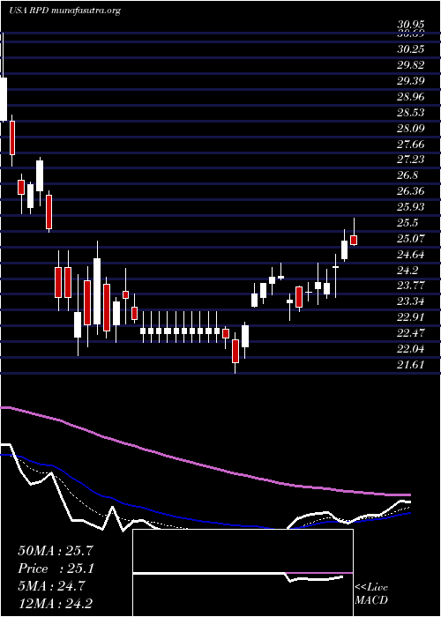Select the 27.23 price level label
Viewport: 441px width, 617px height.
point(410,160)
